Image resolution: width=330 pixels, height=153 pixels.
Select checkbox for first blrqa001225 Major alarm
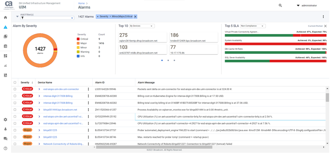click(x=15, y=130)
